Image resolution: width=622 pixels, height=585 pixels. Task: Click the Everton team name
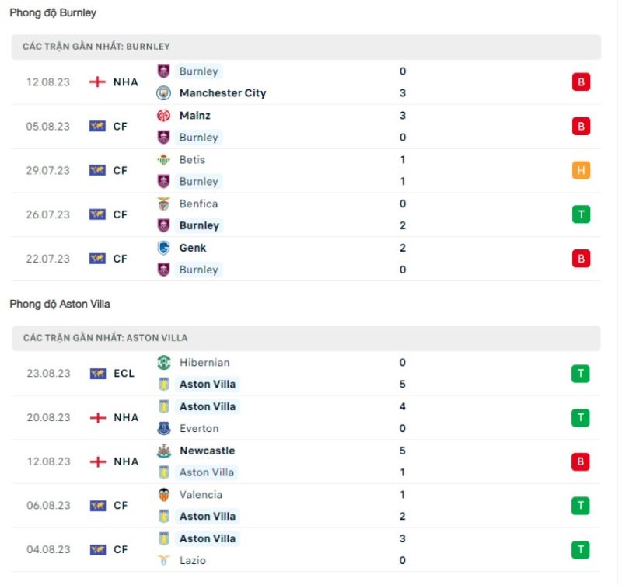tap(199, 428)
